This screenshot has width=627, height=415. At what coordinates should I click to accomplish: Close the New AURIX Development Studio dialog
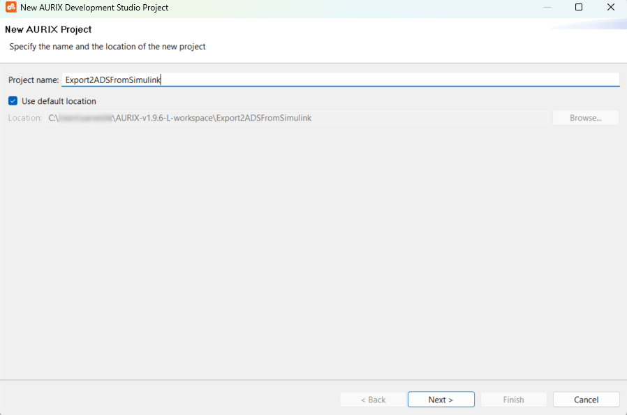(x=611, y=8)
